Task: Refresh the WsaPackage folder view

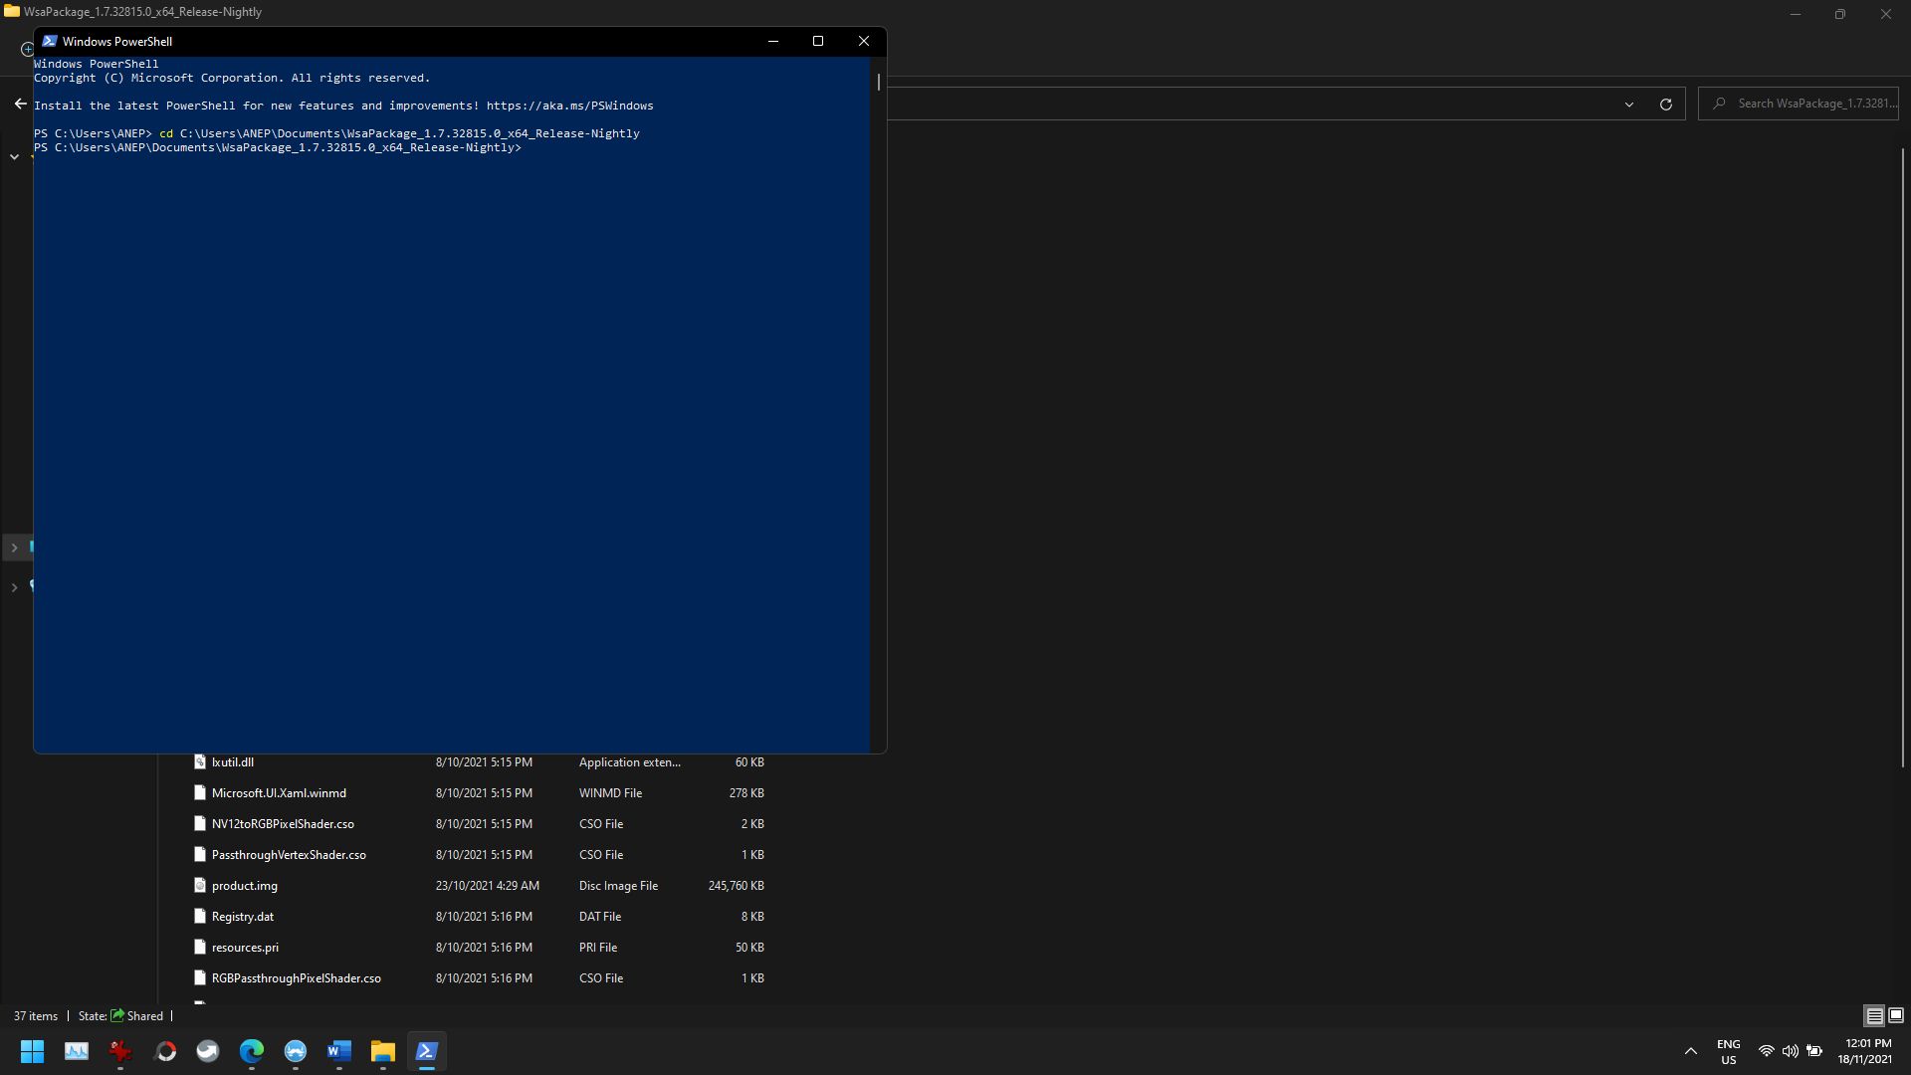Action: click(x=1666, y=104)
